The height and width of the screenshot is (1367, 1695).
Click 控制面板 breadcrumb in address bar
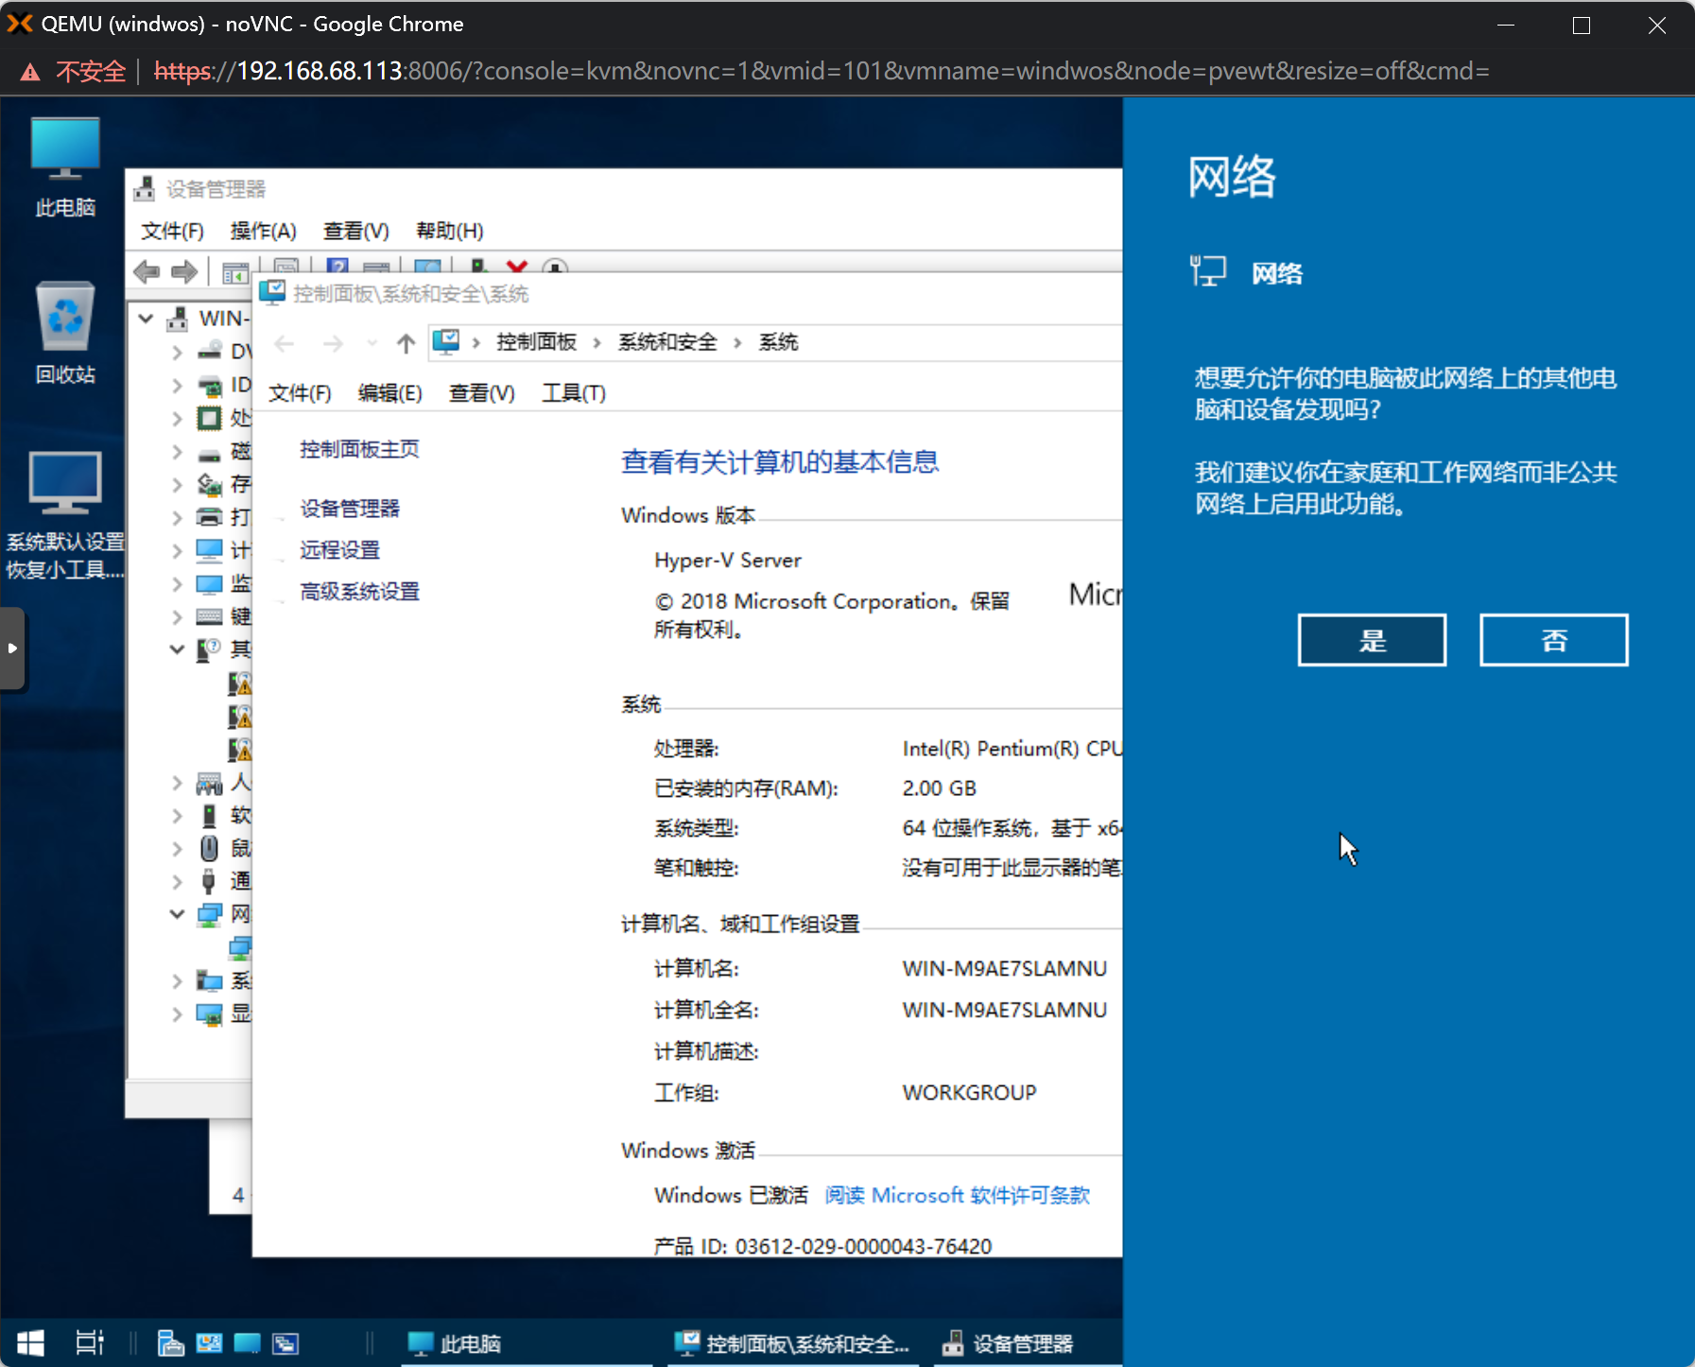pos(536,342)
